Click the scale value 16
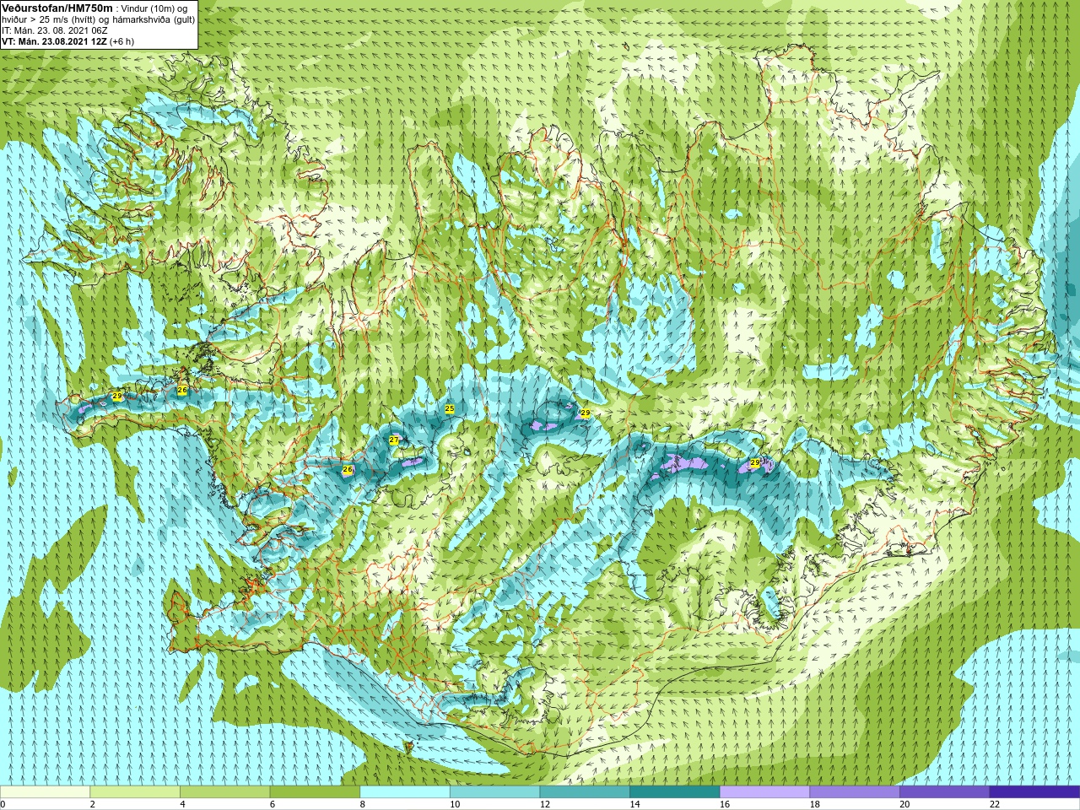 (725, 804)
